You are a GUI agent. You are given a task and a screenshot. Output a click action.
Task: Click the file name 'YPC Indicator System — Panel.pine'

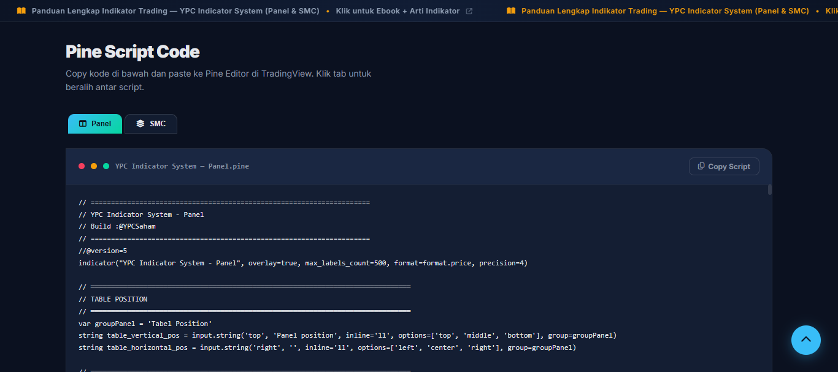pos(182,166)
